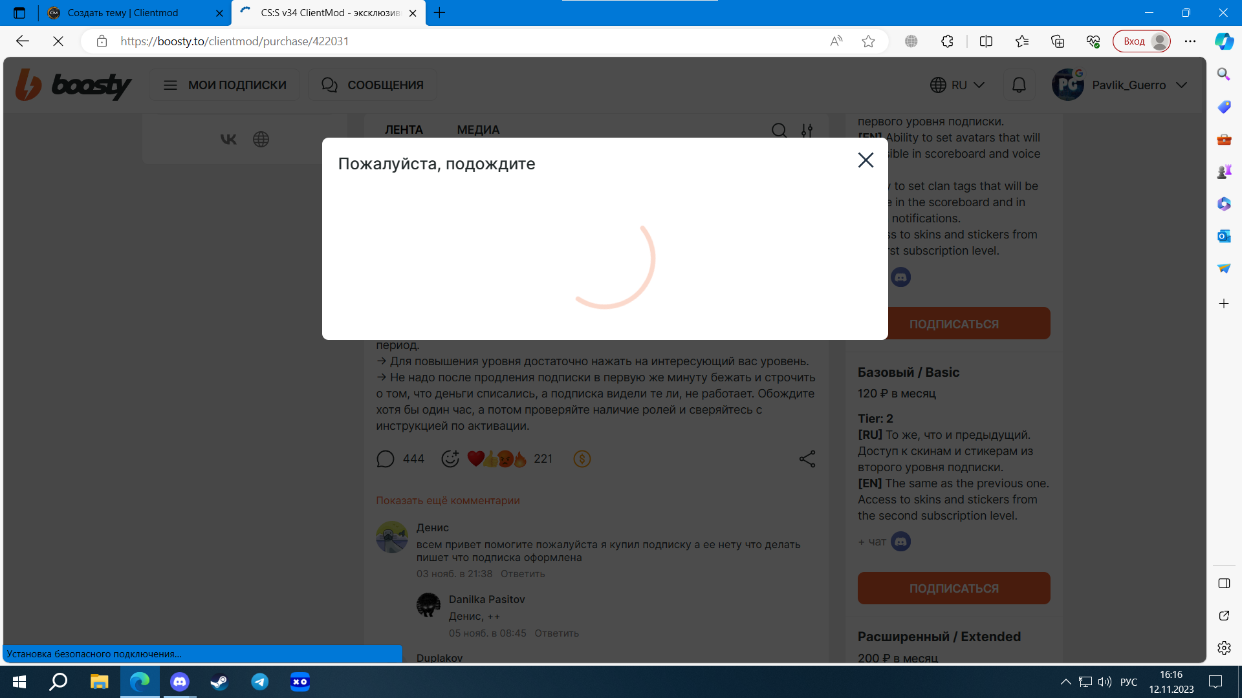
Task: Search posts with the magnifier icon
Action: (779, 131)
